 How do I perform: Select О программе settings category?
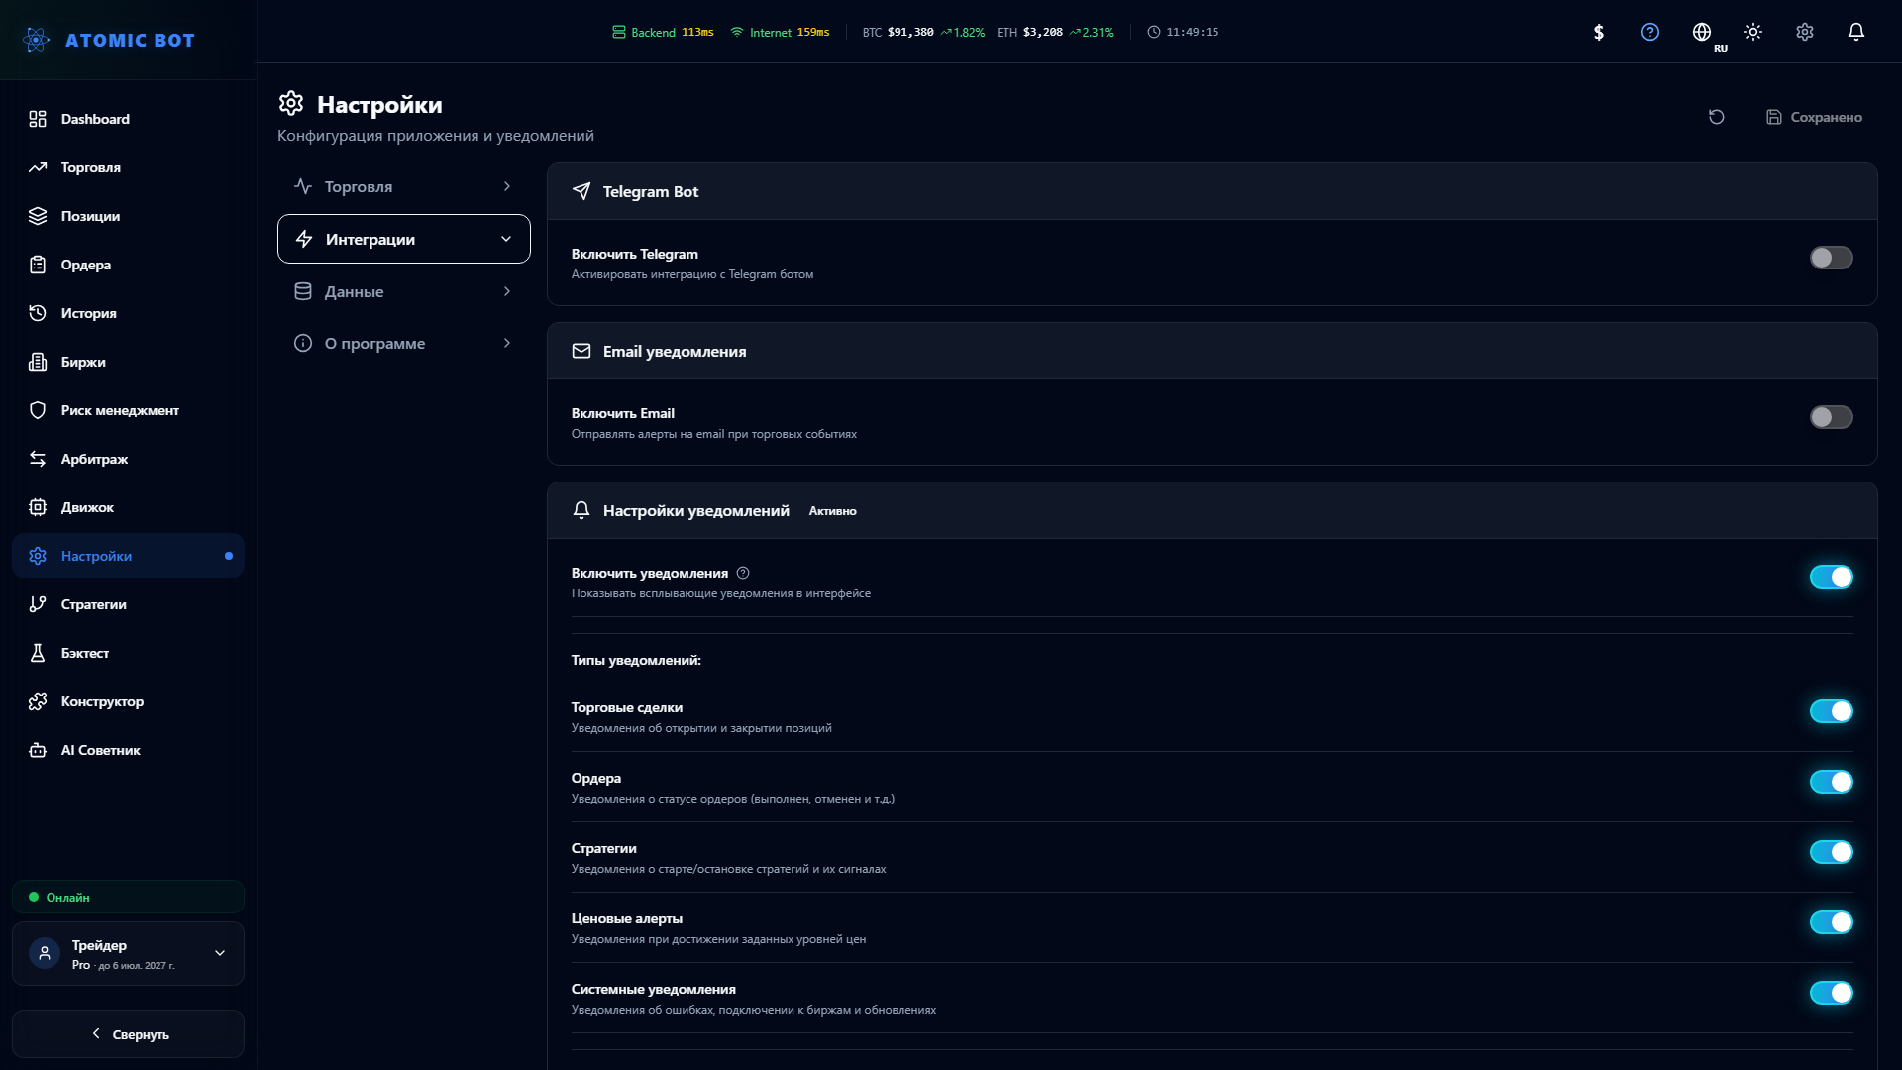click(x=404, y=343)
